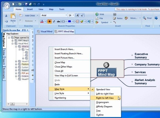Choose Affinity Diagram map style
This screenshot has width=160, height=118.
(106, 106)
